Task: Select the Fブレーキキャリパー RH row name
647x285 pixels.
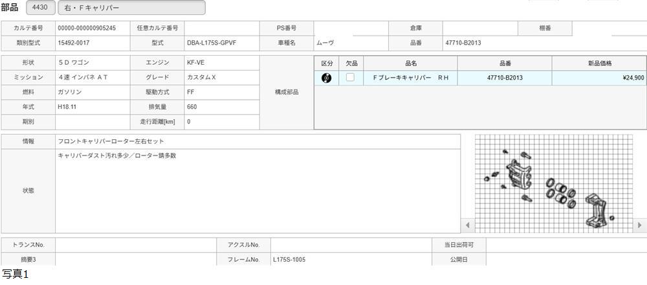Action: 410,78
